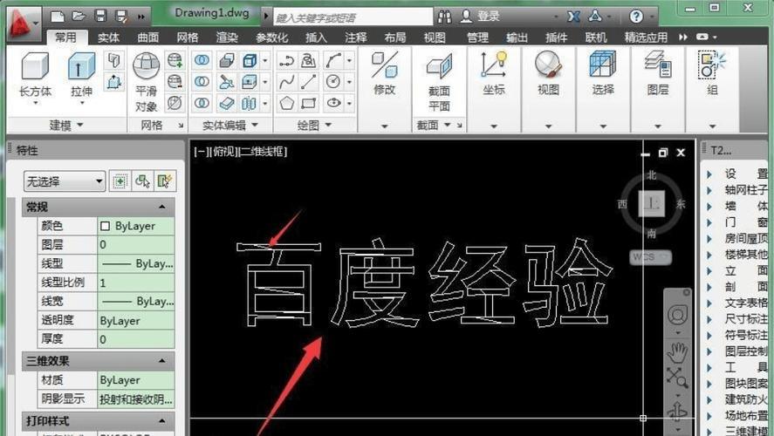Switch to the 实体 ribbon tab
The width and height of the screenshot is (774, 436).
click(109, 37)
